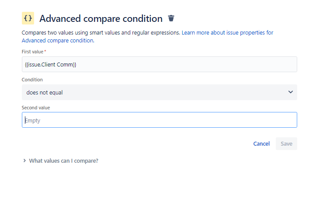
Task: Open the Condition dropdown showing does not equal
Action: [160, 92]
